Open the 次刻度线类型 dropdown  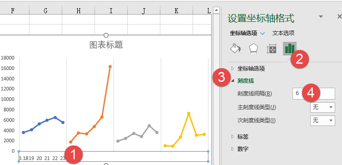point(322,120)
